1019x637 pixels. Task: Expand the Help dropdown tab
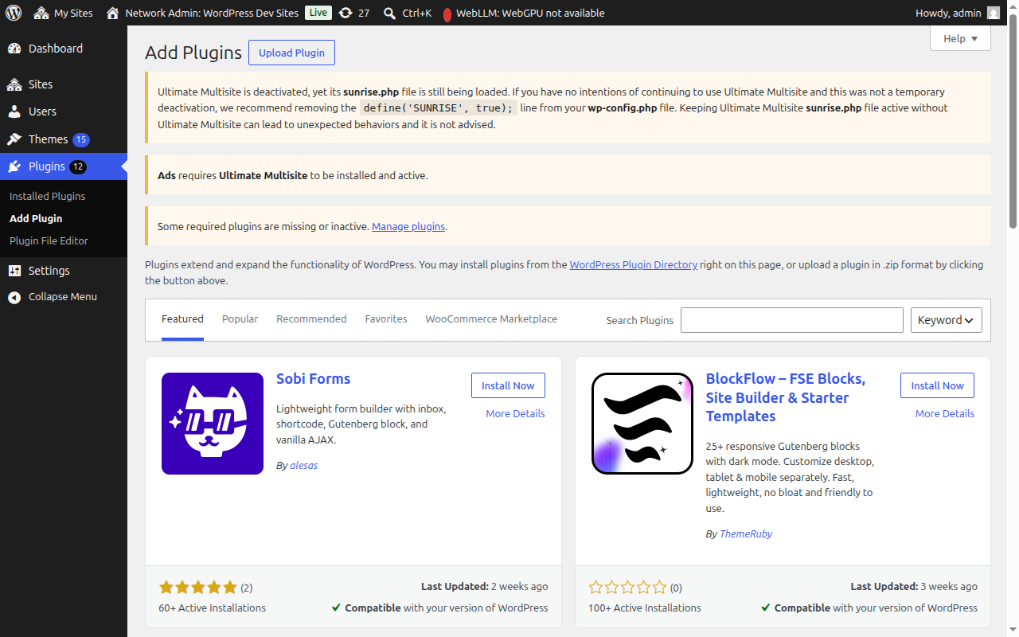960,38
